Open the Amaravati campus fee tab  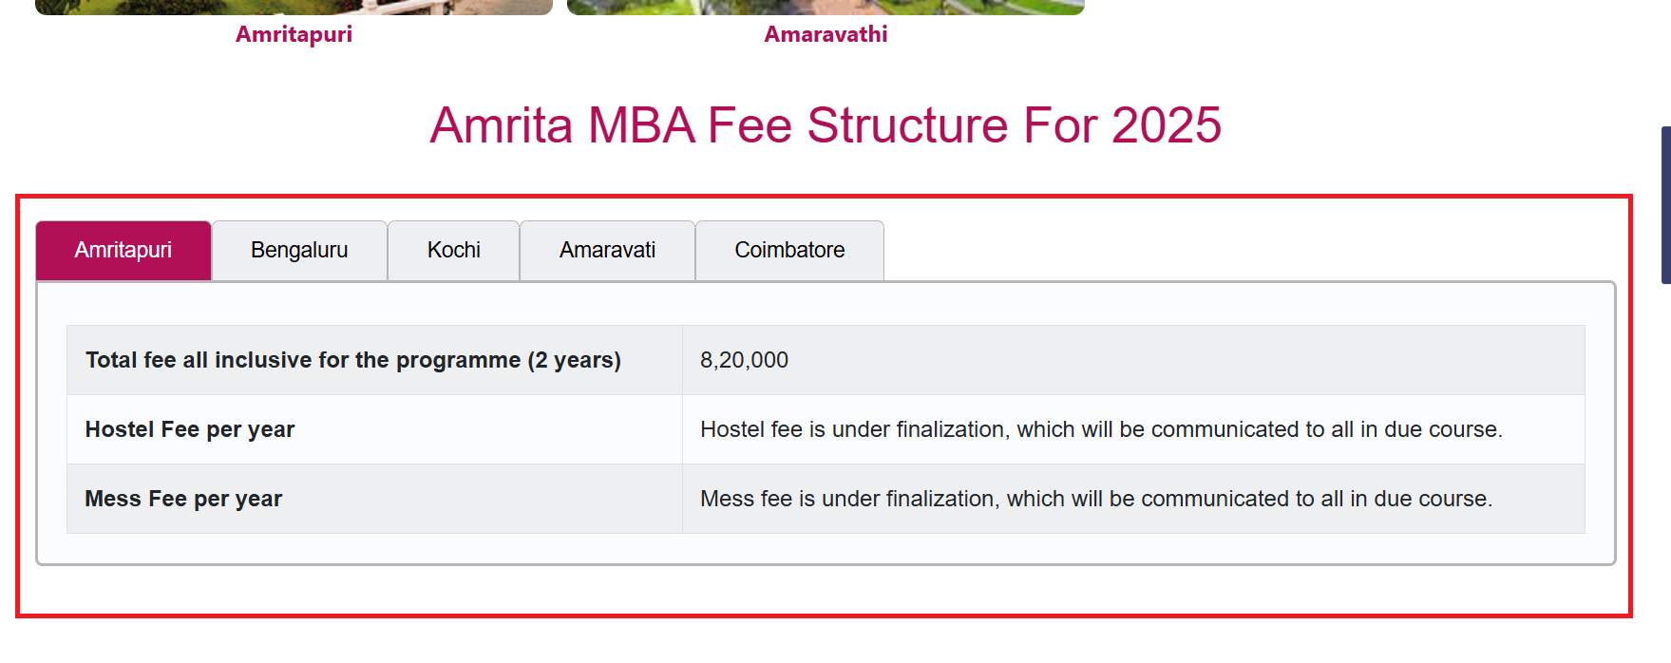point(607,250)
